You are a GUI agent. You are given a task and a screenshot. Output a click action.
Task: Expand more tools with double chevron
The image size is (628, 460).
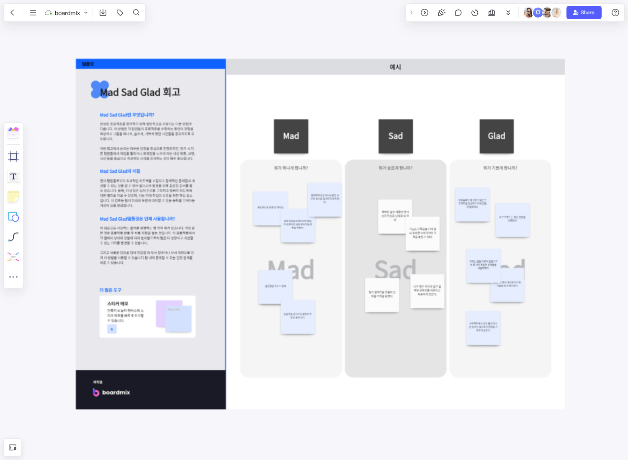(x=508, y=13)
